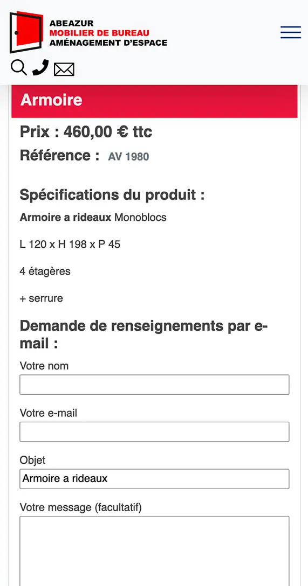Open the hamburger navigation menu
The width and height of the screenshot is (308, 586).
pos(290,32)
